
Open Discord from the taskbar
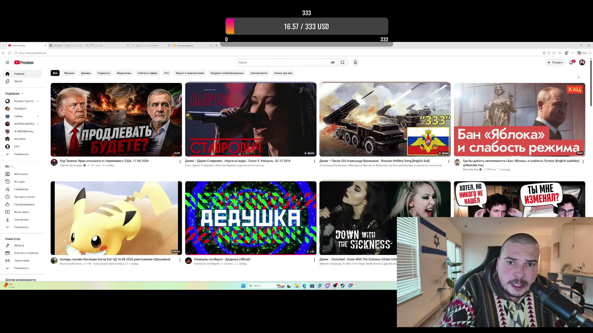tap(327, 286)
